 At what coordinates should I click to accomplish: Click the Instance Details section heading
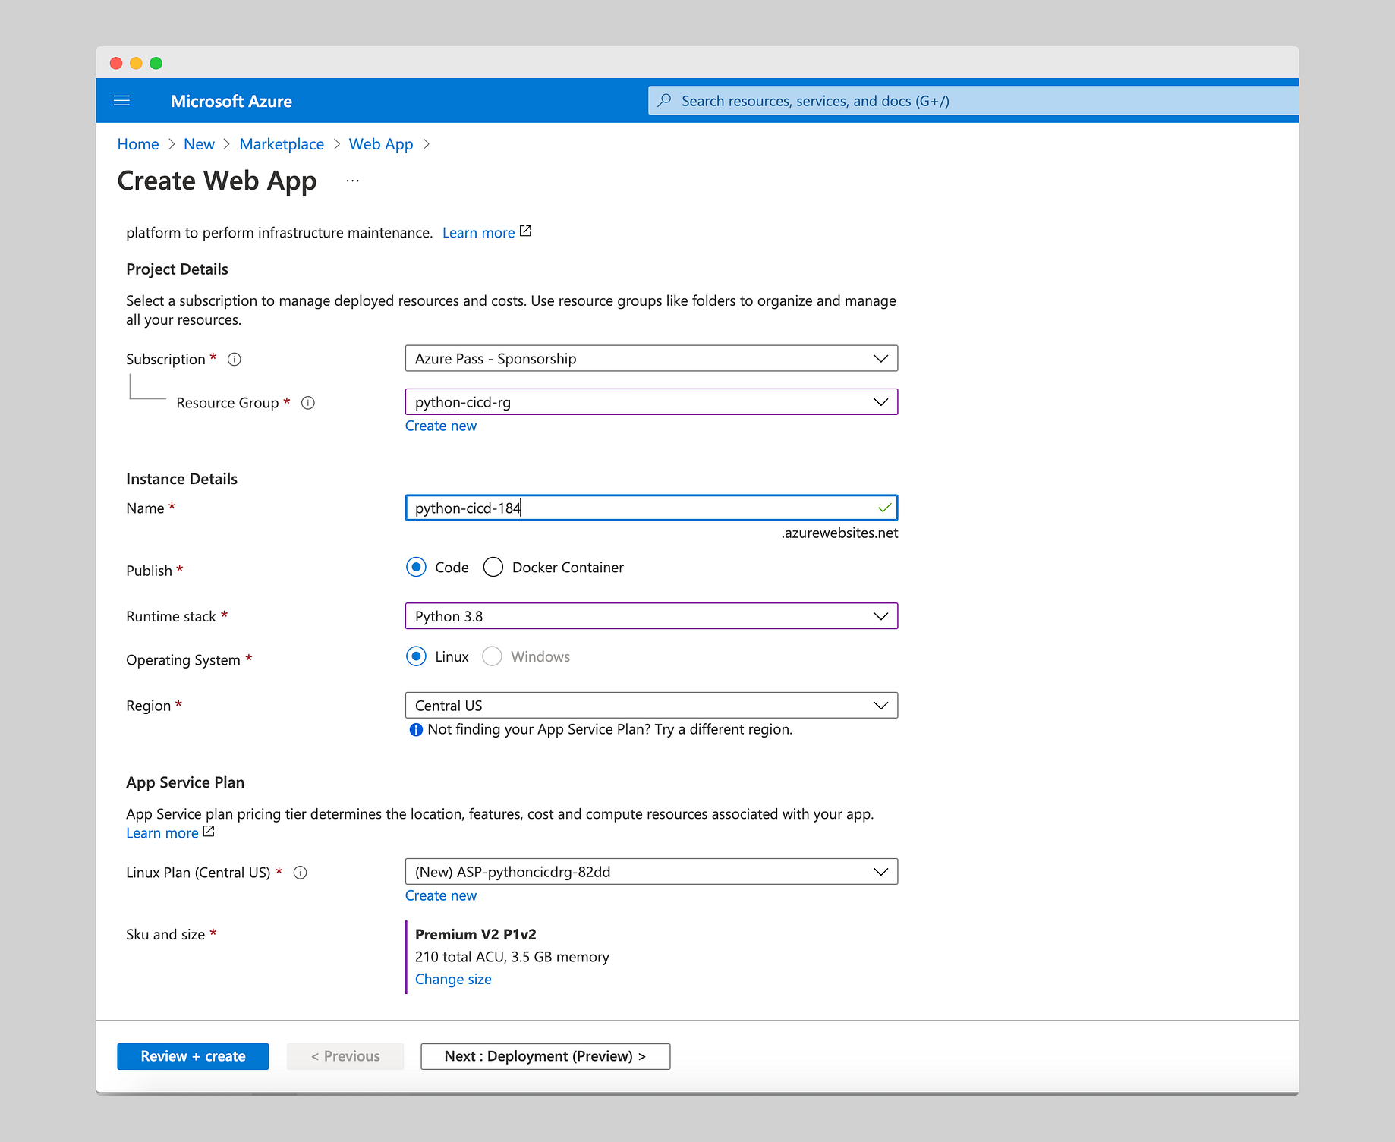181,479
